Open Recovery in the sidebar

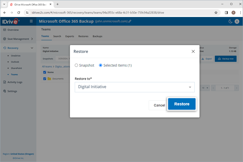tap(13, 48)
